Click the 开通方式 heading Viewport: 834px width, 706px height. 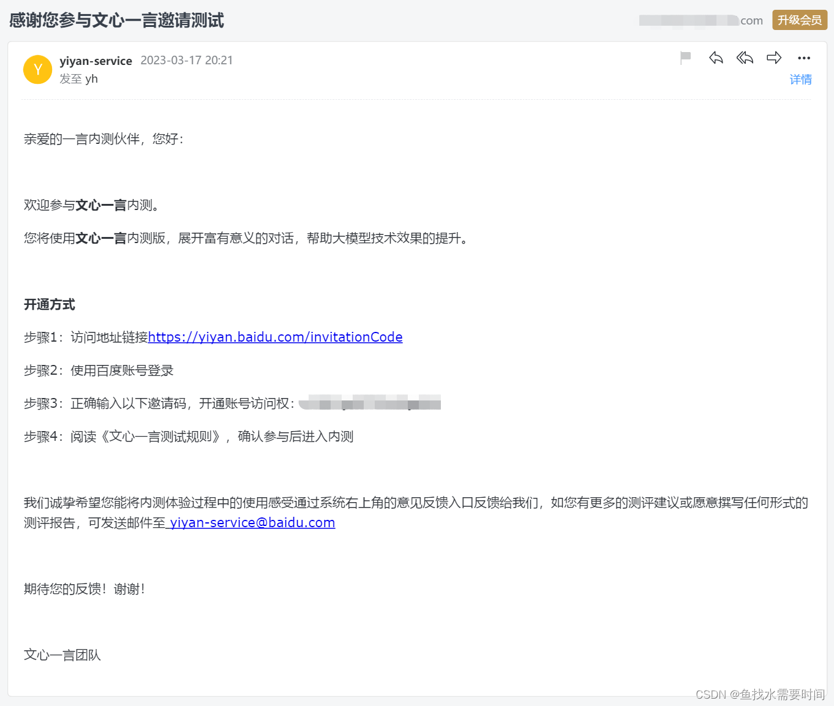click(x=50, y=304)
